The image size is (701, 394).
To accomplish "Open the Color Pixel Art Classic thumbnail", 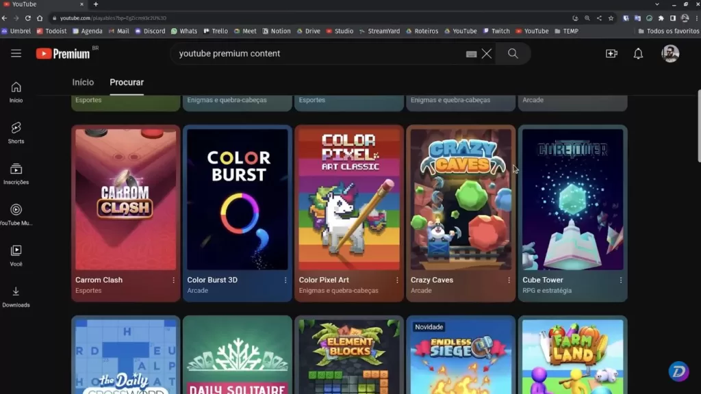I will click(349, 199).
